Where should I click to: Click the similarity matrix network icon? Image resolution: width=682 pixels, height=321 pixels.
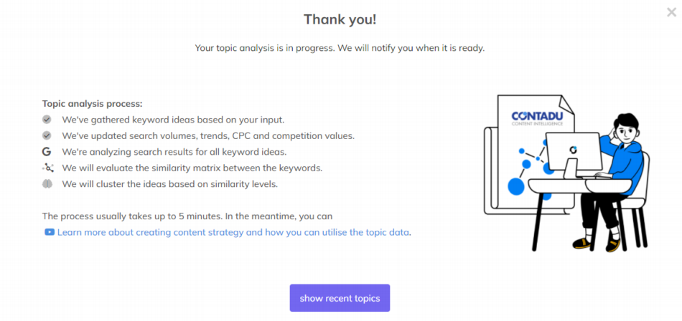(x=47, y=168)
